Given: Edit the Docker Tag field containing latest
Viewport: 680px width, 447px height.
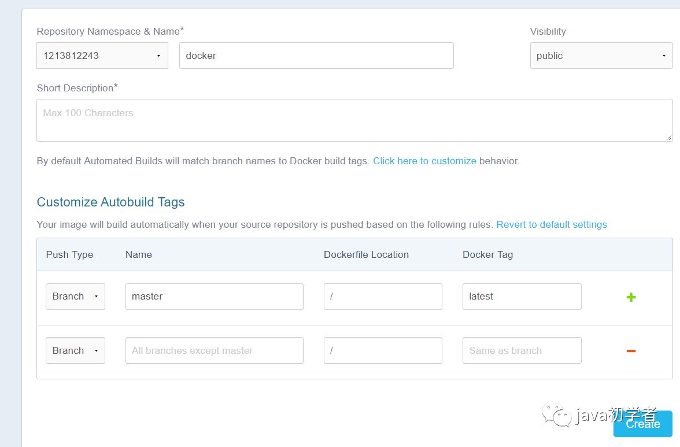Looking at the screenshot, I should click(x=522, y=297).
